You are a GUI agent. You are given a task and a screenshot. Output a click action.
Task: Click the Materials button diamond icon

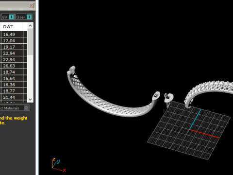pyautogui.click(x=26, y=108)
